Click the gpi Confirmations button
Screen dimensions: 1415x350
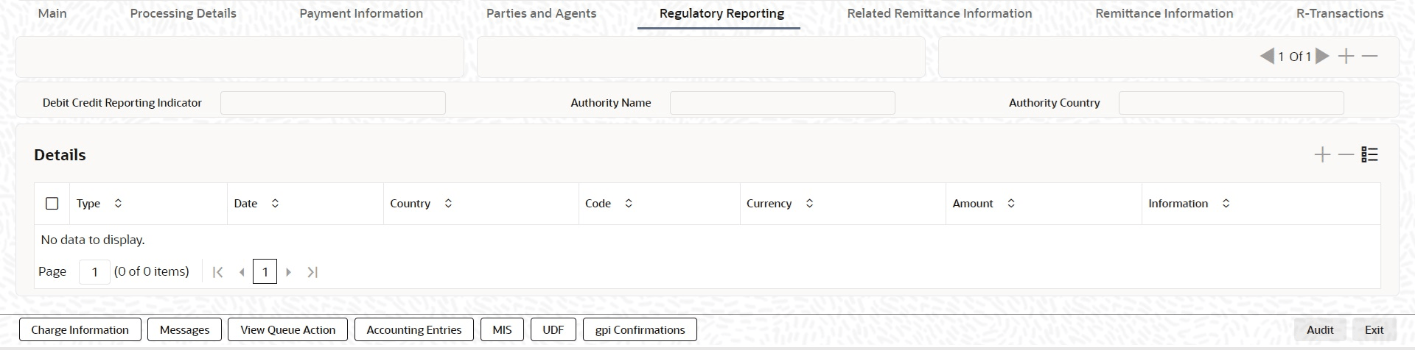(x=640, y=330)
